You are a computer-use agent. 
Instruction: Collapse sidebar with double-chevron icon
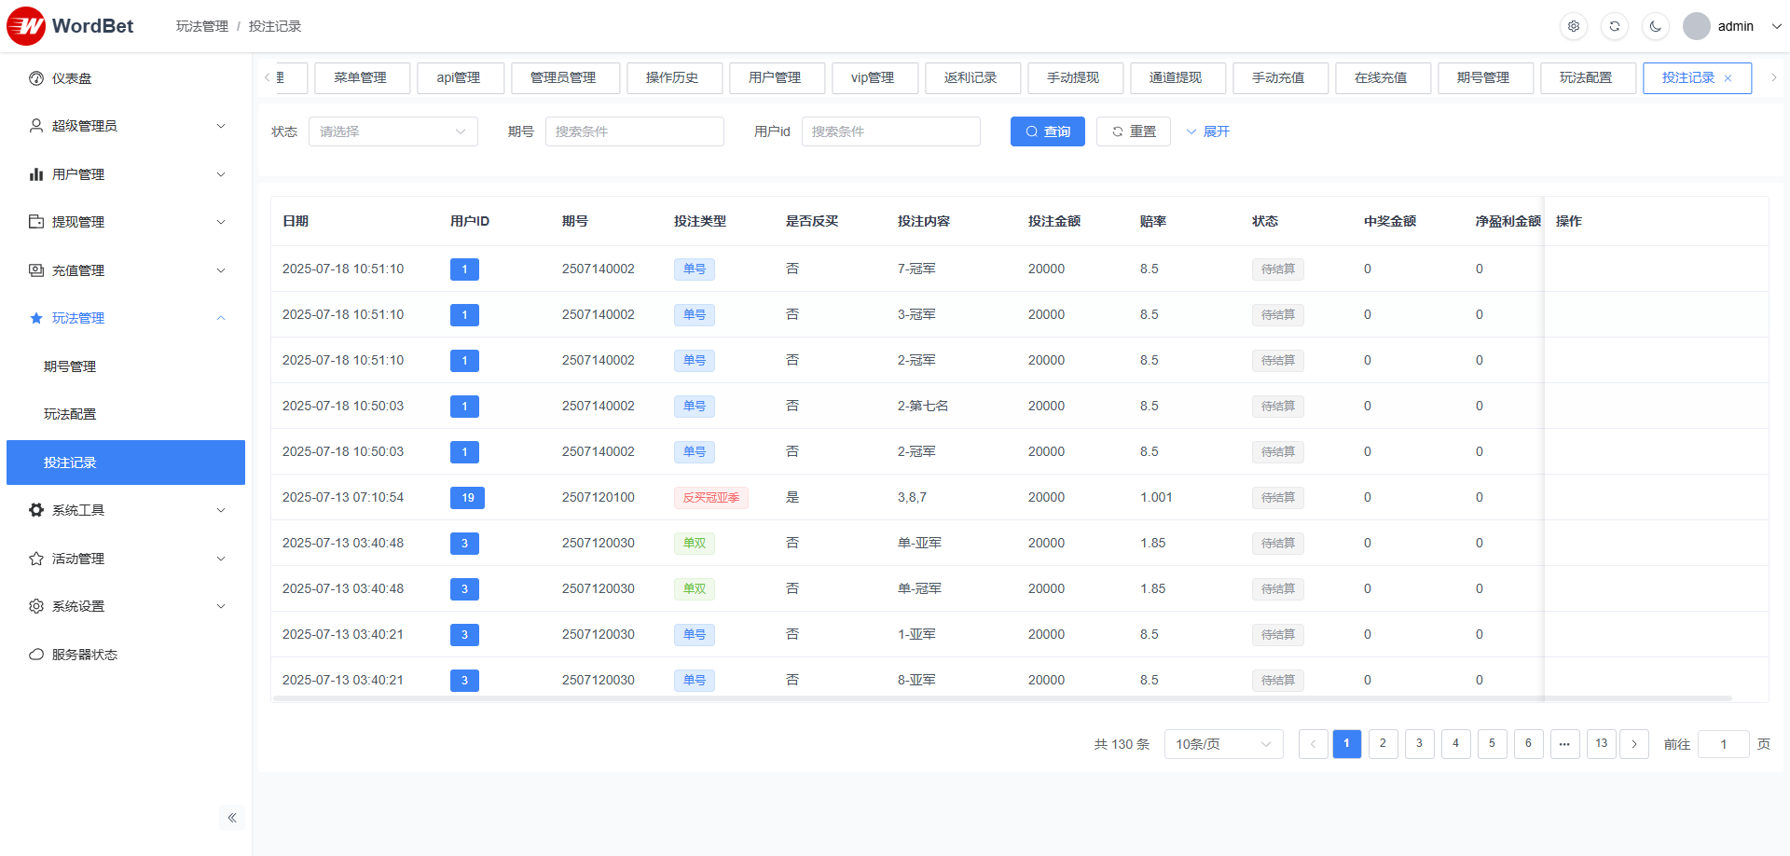pos(232,818)
